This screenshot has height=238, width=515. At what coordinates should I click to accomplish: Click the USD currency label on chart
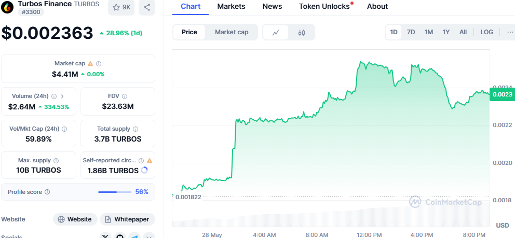pos(502,225)
